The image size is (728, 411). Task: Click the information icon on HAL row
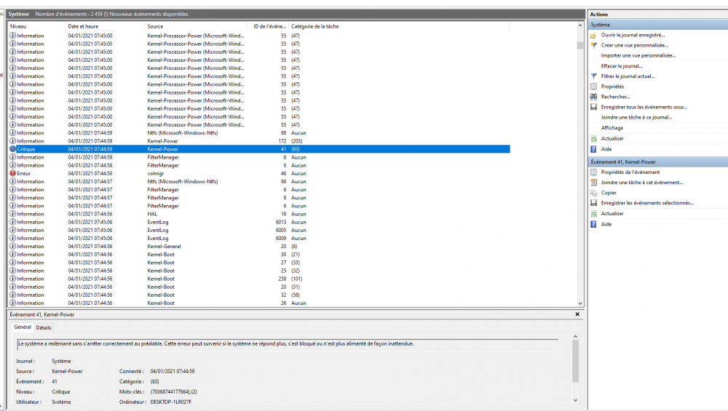coord(12,214)
